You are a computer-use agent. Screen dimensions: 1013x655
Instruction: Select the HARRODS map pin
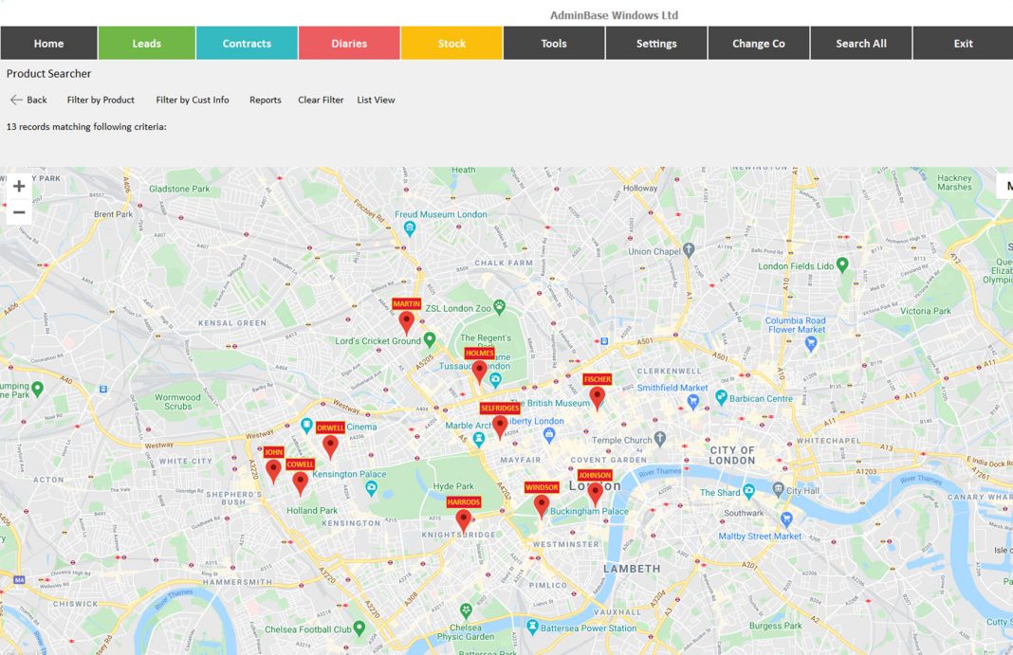[x=463, y=520]
